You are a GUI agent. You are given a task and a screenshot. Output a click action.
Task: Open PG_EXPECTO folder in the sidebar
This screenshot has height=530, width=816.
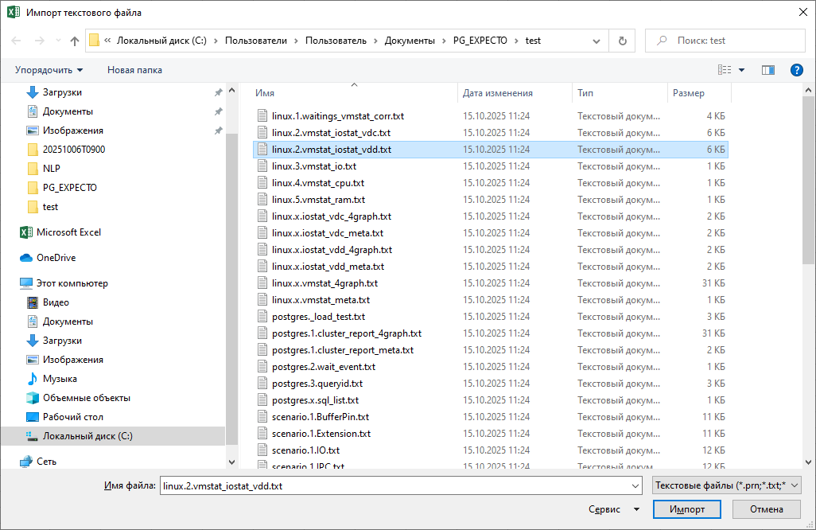tap(69, 188)
